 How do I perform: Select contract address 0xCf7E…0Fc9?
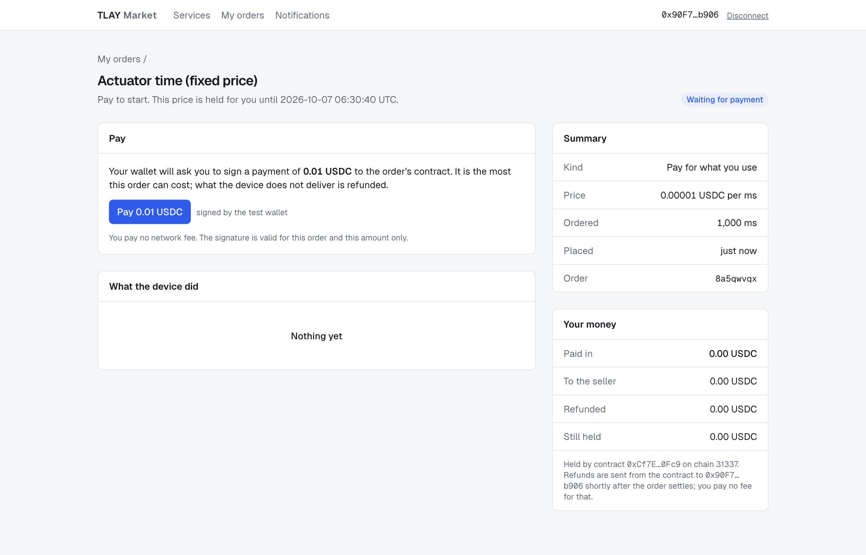[654, 464]
